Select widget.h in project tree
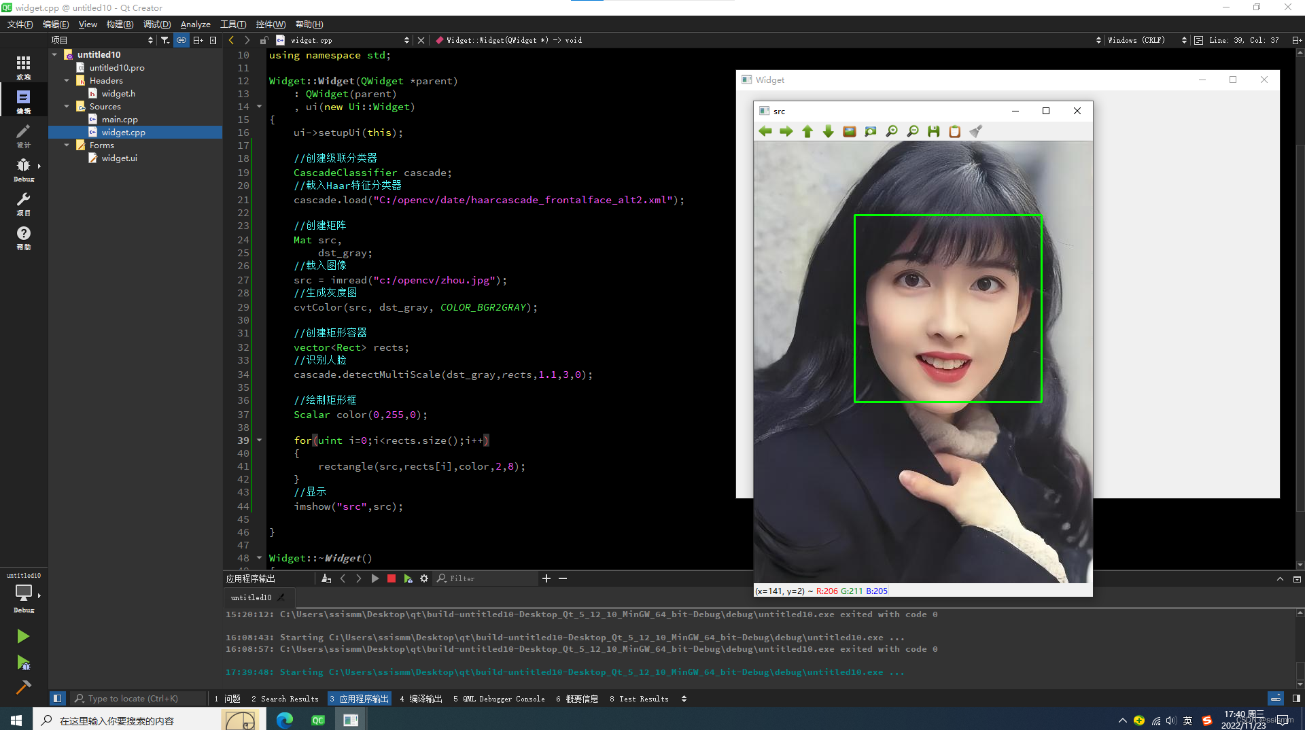The image size is (1305, 730). [x=118, y=93]
